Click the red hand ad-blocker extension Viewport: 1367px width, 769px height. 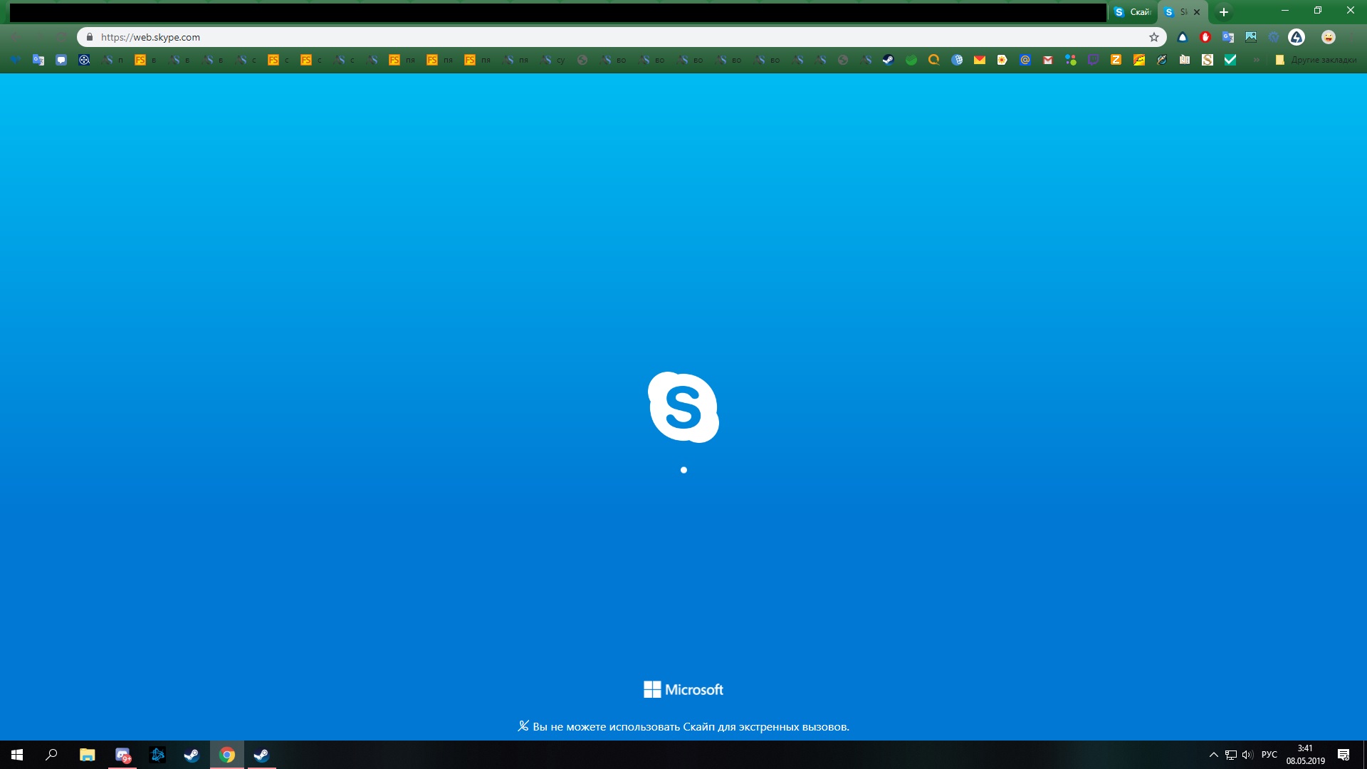[1205, 37]
